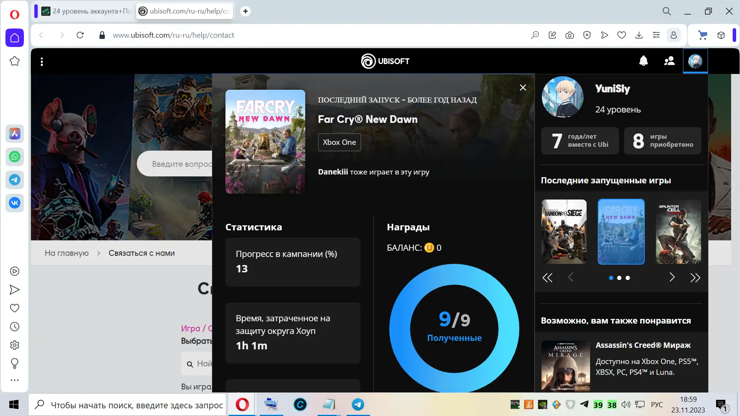Image resolution: width=740 pixels, height=416 pixels.
Task: Open Ubisoft notifications bell
Action: click(x=644, y=61)
